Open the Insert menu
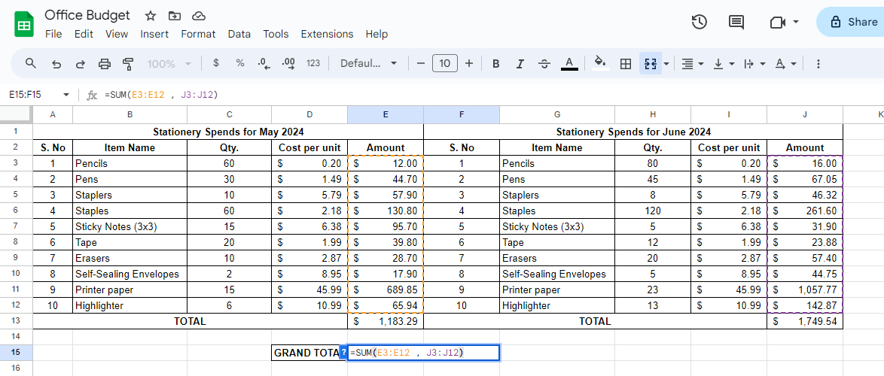The height and width of the screenshot is (376, 884). (x=154, y=35)
